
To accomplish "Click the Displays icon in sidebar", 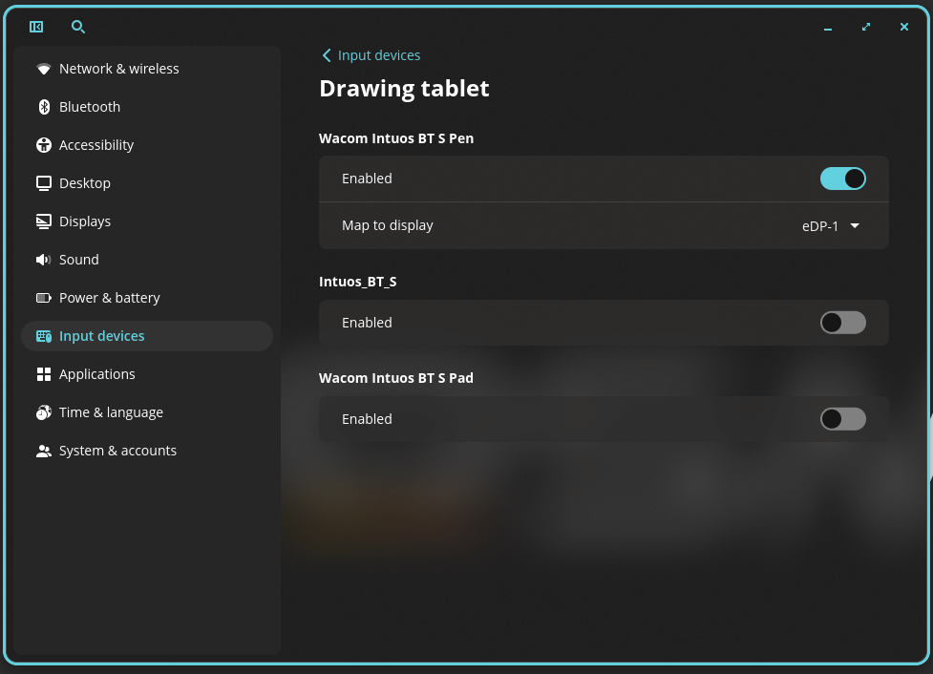I will click(x=43, y=221).
